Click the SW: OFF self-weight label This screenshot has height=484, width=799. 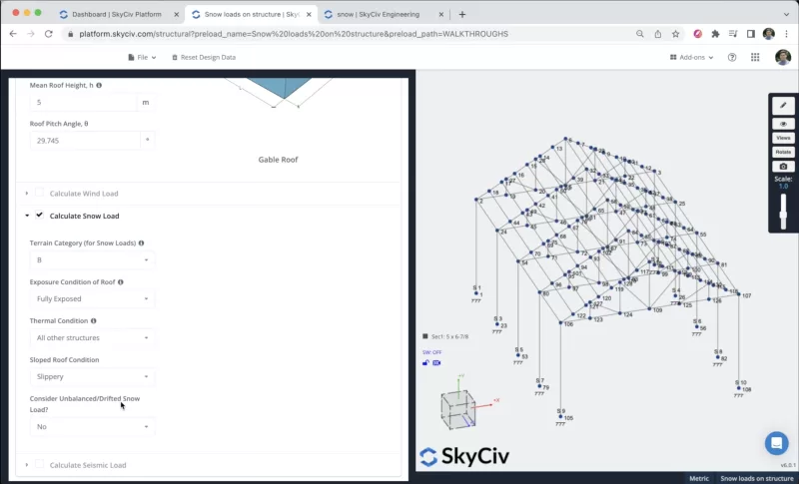[x=431, y=352]
